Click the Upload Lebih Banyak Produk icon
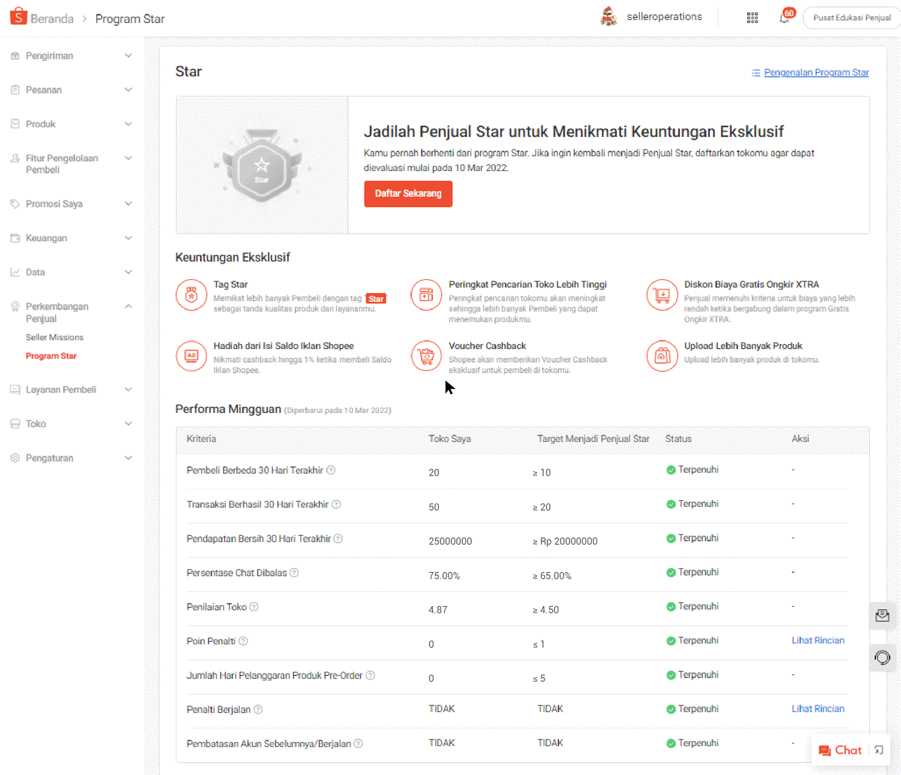Viewport: 901px width, 775px height. click(662, 356)
